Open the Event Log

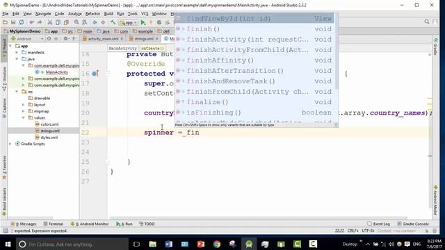[378, 224]
